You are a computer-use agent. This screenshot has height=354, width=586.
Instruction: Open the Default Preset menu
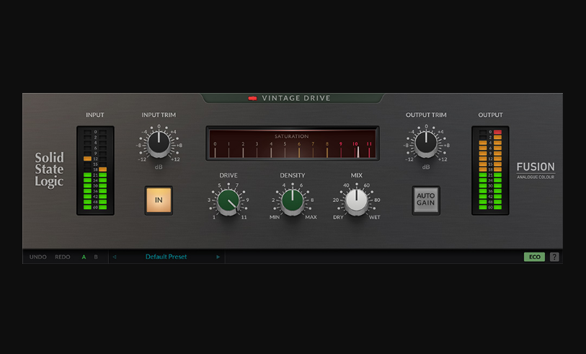(166, 257)
